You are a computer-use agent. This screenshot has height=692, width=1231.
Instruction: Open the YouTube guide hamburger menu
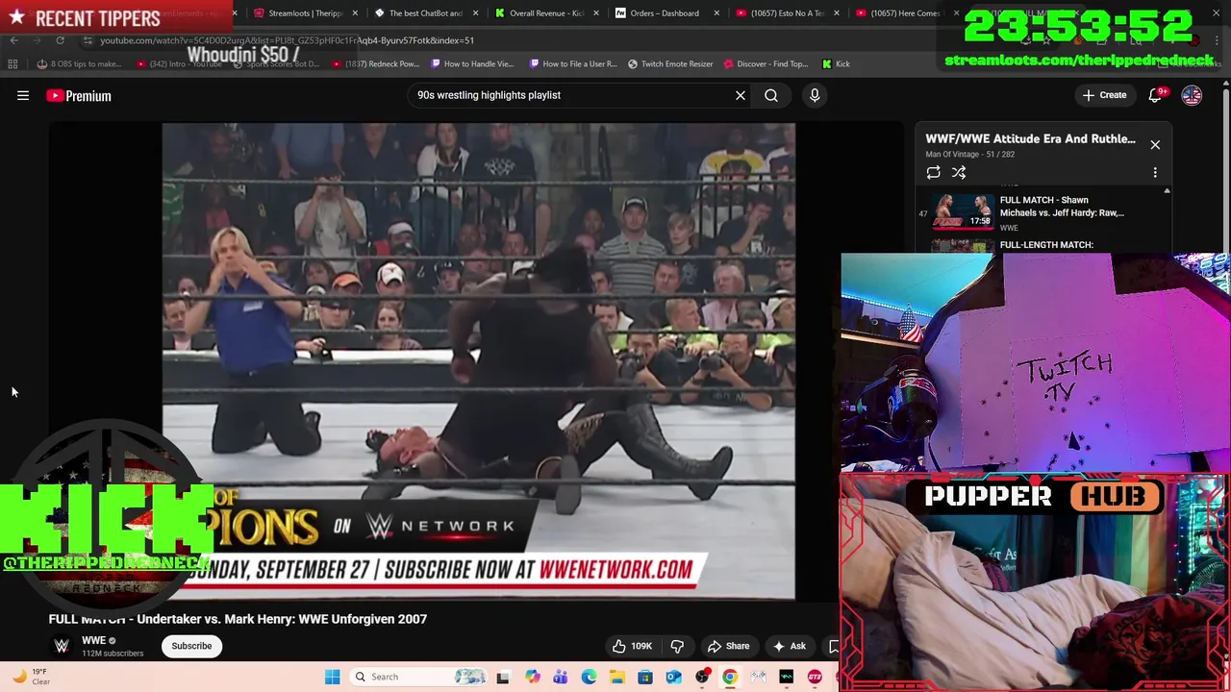pos(23,95)
